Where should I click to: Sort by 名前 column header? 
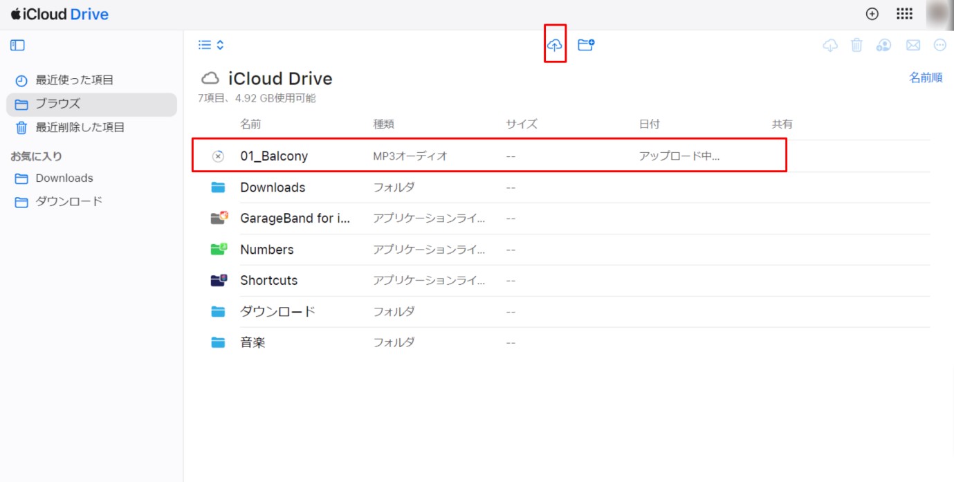(x=250, y=124)
